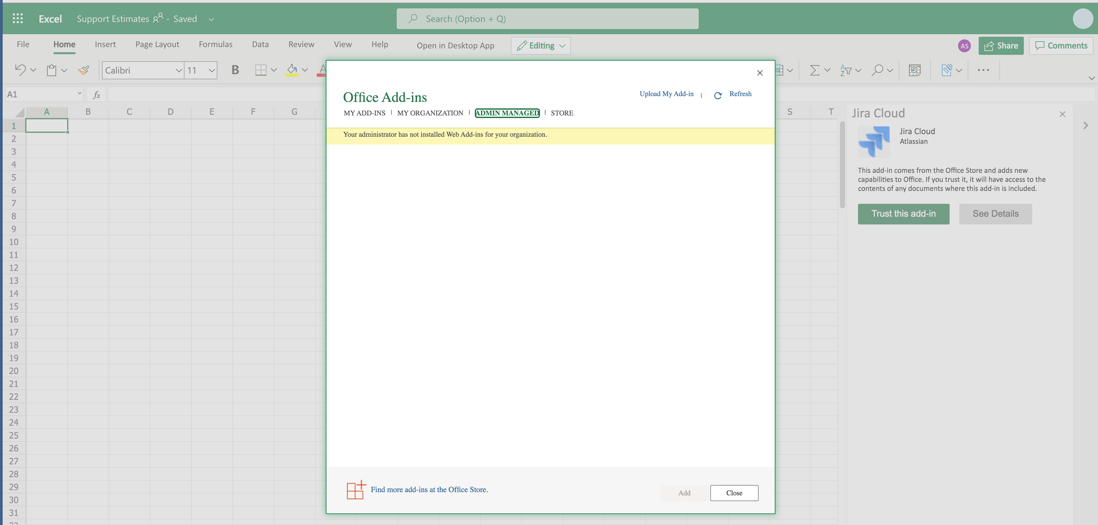This screenshot has height=525, width=1098.
Task: Open Find more add-ins at the Office Store
Action: click(x=429, y=490)
